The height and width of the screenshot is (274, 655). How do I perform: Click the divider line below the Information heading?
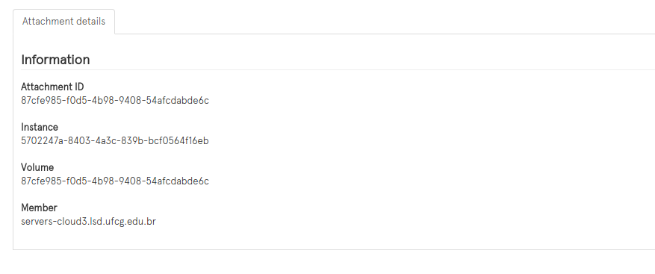pos(338,69)
